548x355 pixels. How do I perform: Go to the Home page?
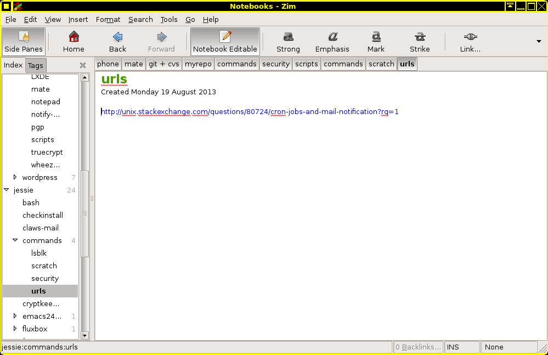(x=74, y=42)
